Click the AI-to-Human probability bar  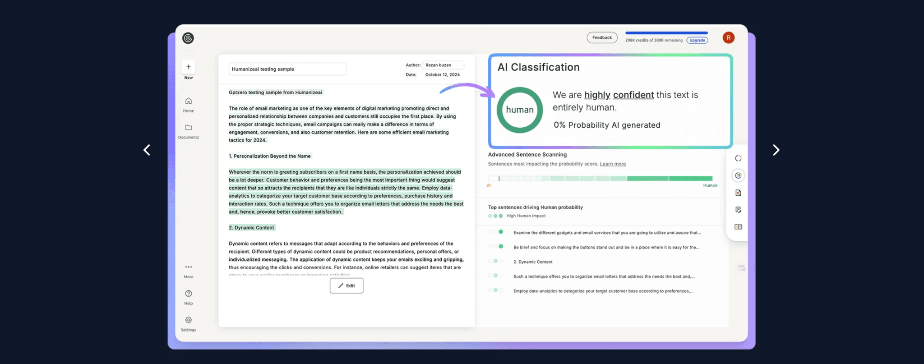[x=600, y=179]
